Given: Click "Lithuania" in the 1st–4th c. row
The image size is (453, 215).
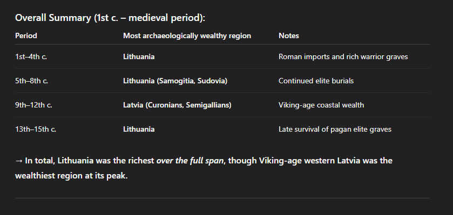Looking at the screenshot, I should 139,56.
